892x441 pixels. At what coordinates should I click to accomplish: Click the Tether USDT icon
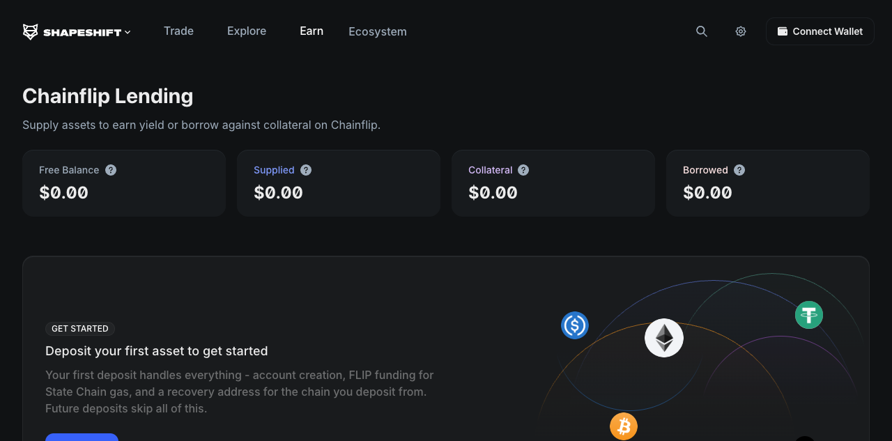809,315
